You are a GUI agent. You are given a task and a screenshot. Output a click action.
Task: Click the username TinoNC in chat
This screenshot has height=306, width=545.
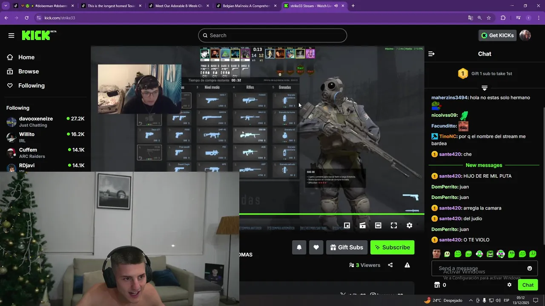pyautogui.click(x=448, y=136)
